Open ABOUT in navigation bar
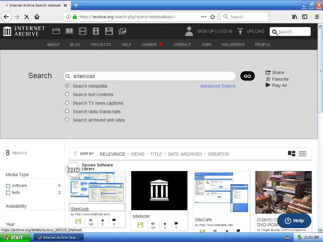323x242 pixels. tap(53, 45)
